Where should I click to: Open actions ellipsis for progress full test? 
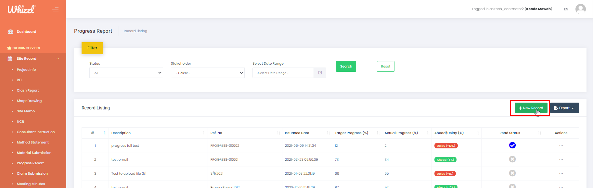[561, 146]
